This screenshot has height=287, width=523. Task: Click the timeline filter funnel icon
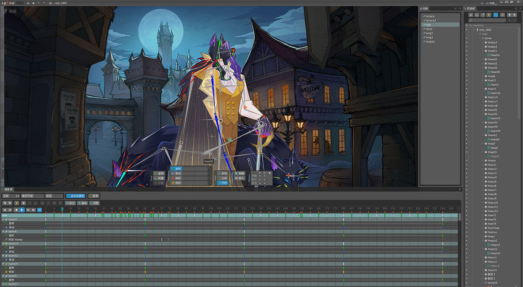(x=17, y=203)
